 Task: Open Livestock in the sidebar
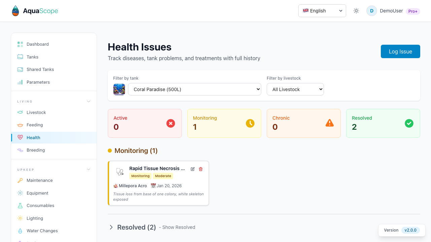(x=36, y=112)
